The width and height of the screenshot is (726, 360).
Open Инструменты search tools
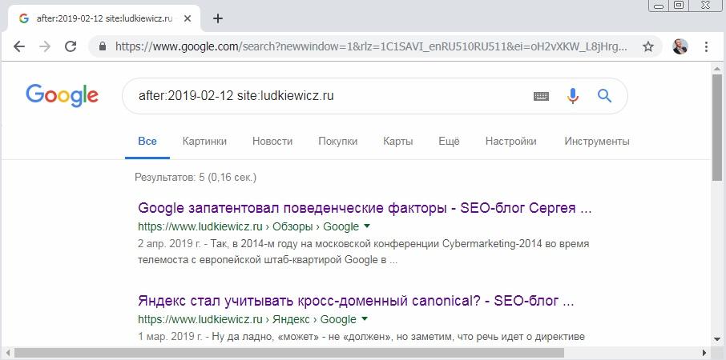click(597, 141)
